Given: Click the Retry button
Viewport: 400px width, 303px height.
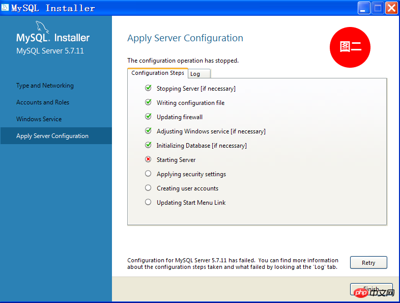Looking at the screenshot, I should point(368,262).
